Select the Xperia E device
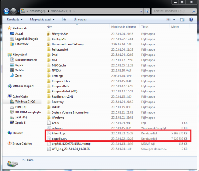This screenshot has width=199, height=171. coord(20,122)
